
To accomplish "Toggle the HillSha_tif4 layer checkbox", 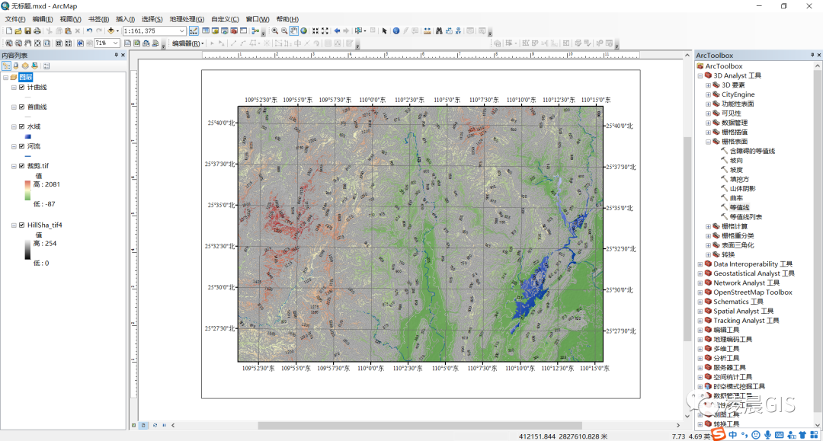I will 21,225.
